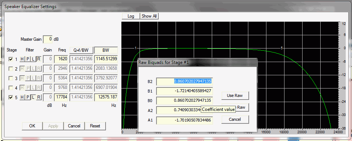Click OK in equalizer settings

(32, 126)
